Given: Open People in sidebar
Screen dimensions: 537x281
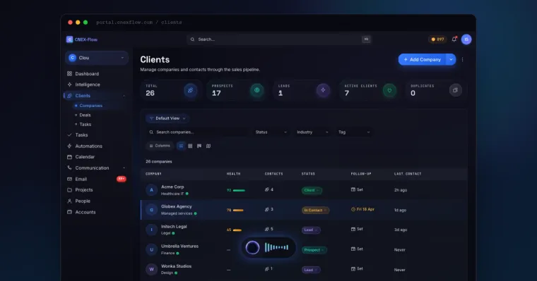Looking at the screenshot, I should pyautogui.click(x=83, y=201).
